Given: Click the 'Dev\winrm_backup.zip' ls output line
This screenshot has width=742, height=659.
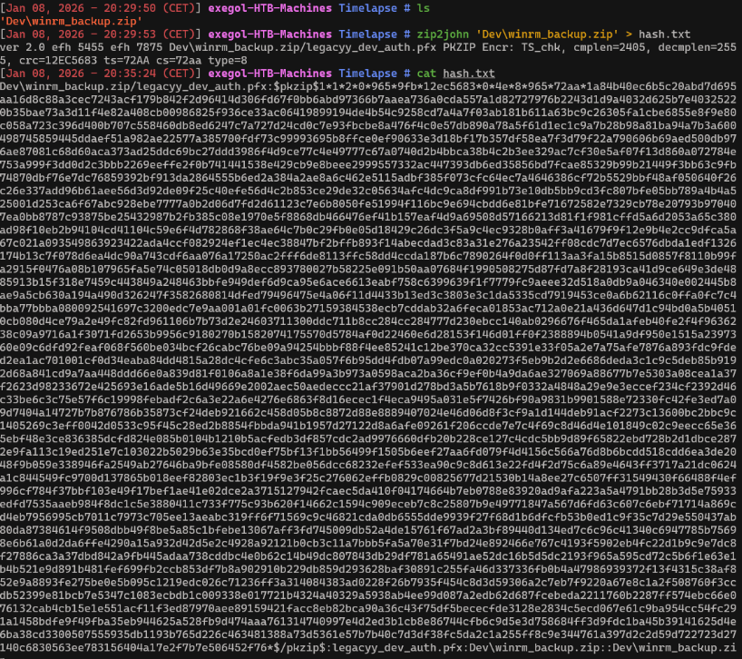Looking at the screenshot, I should 60,19.
